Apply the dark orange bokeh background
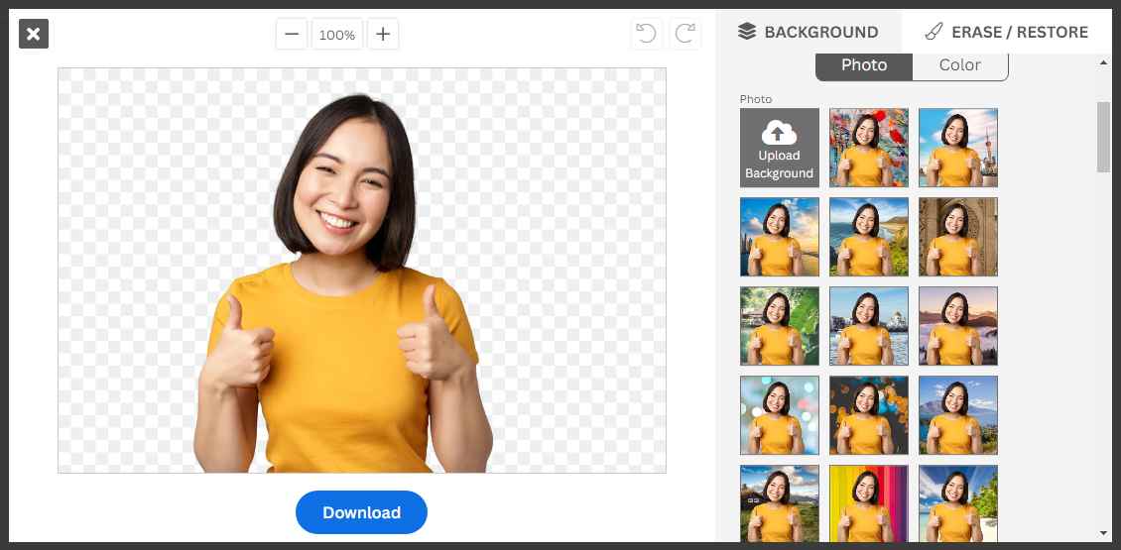 (869, 415)
